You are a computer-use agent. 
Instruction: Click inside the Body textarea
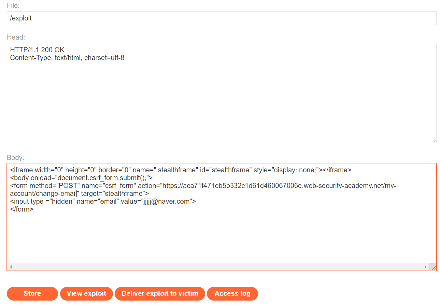pos(222,217)
